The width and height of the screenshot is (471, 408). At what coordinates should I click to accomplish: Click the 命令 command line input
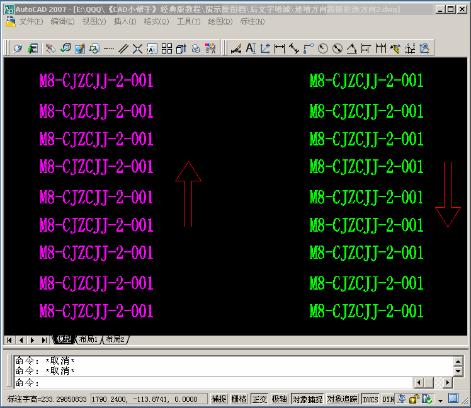[220, 383]
